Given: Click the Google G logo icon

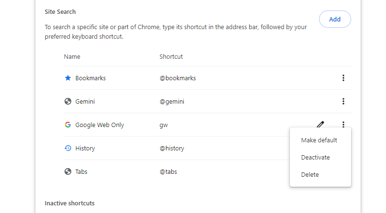Looking at the screenshot, I should (x=68, y=125).
